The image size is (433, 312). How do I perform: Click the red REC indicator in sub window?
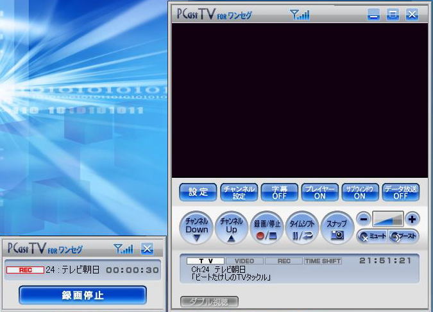click(x=25, y=270)
